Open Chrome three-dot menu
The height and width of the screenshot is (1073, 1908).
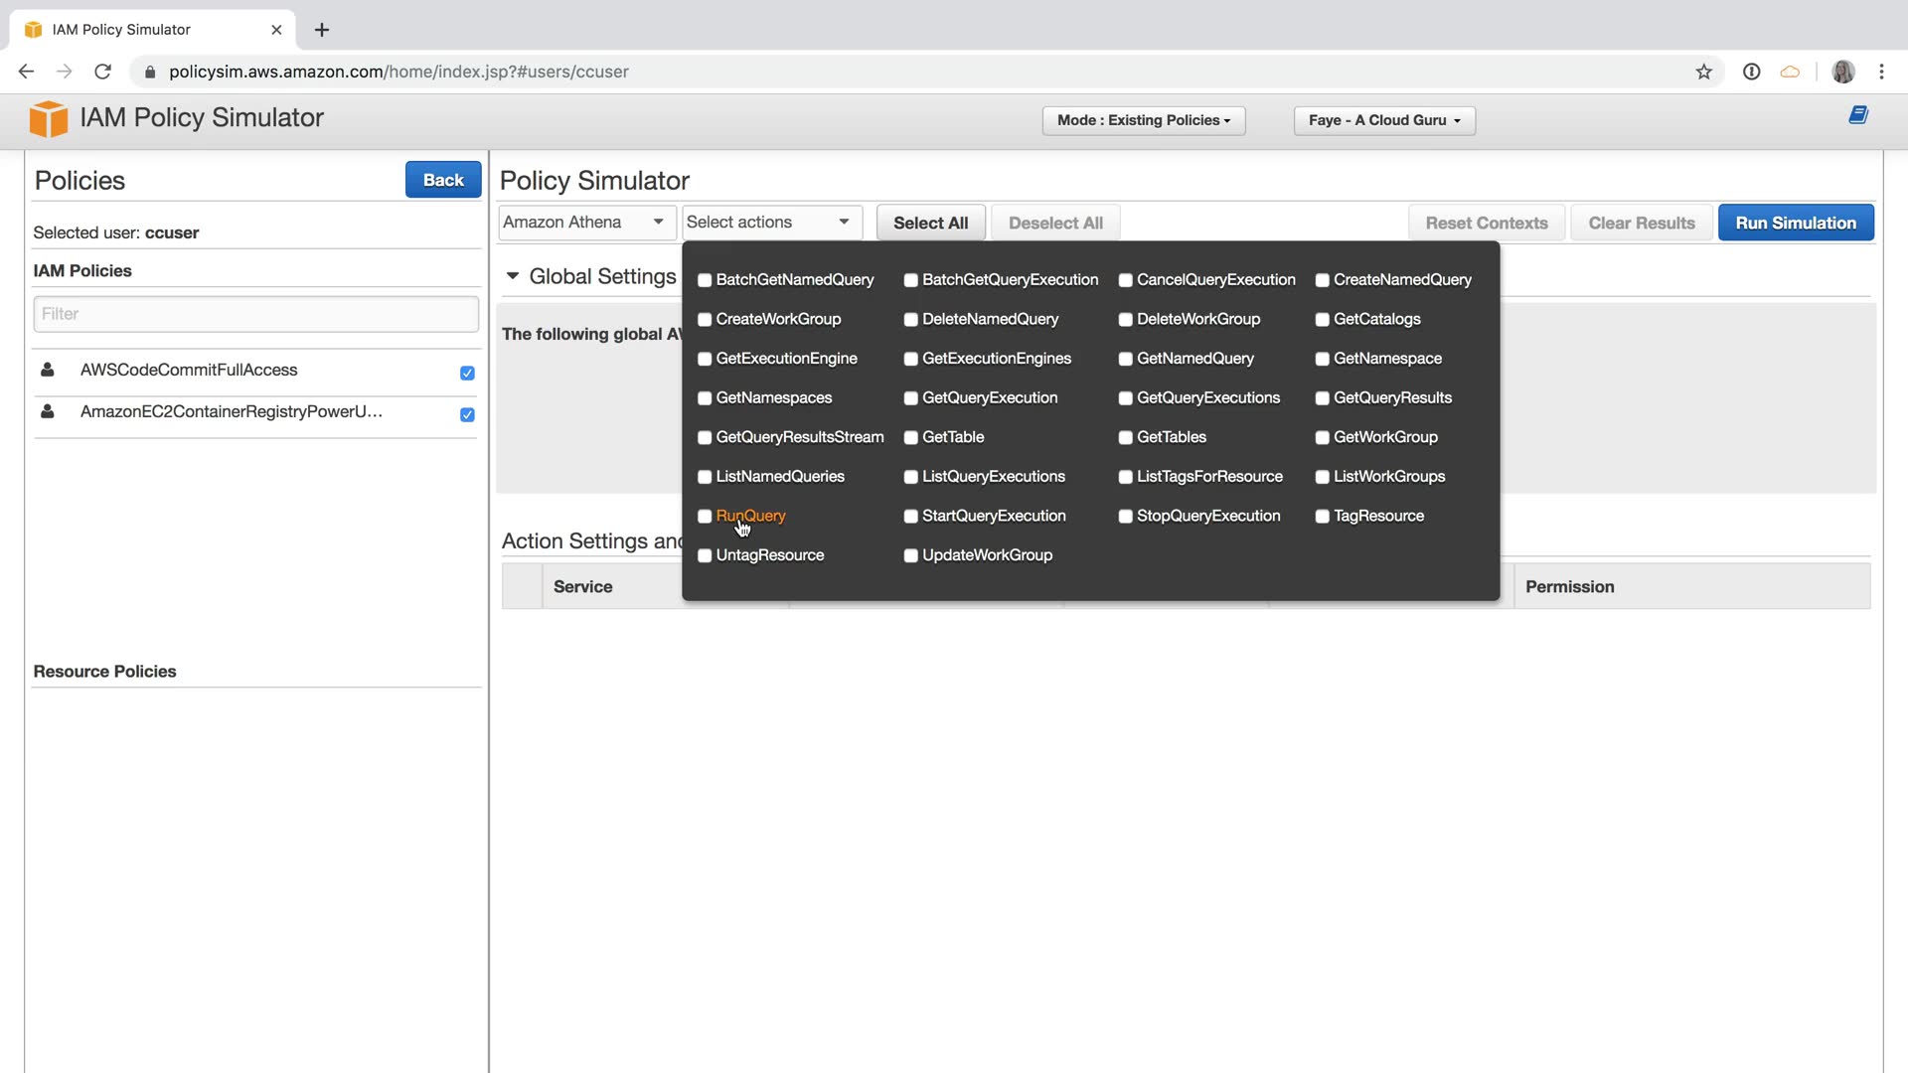1881,72
